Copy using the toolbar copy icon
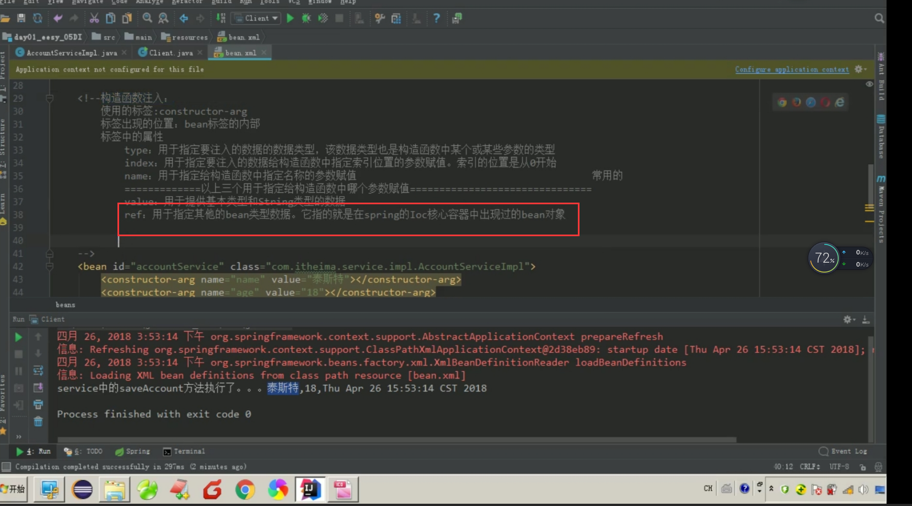 point(111,18)
